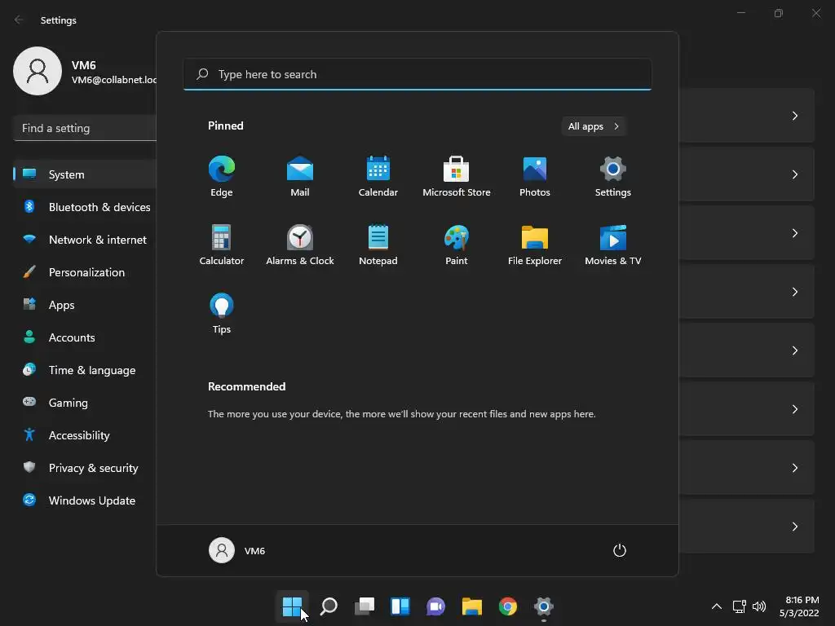Launch Alarms & Clock
The height and width of the screenshot is (626, 835).
pos(300,245)
